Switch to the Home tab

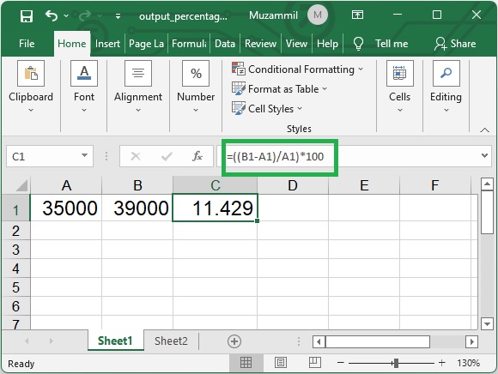[x=72, y=44]
